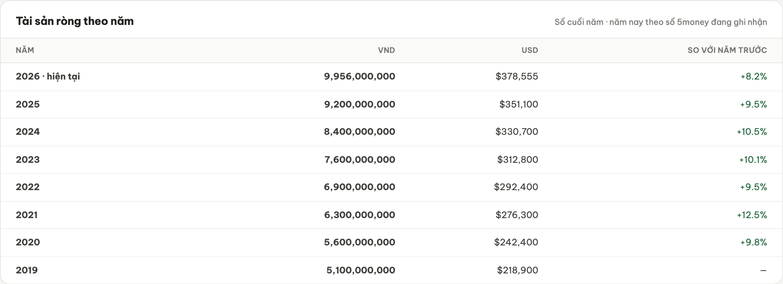Click the +10.5% change in 2024 row
This screenshot has width=783, height=284.
tap(752, 132)
